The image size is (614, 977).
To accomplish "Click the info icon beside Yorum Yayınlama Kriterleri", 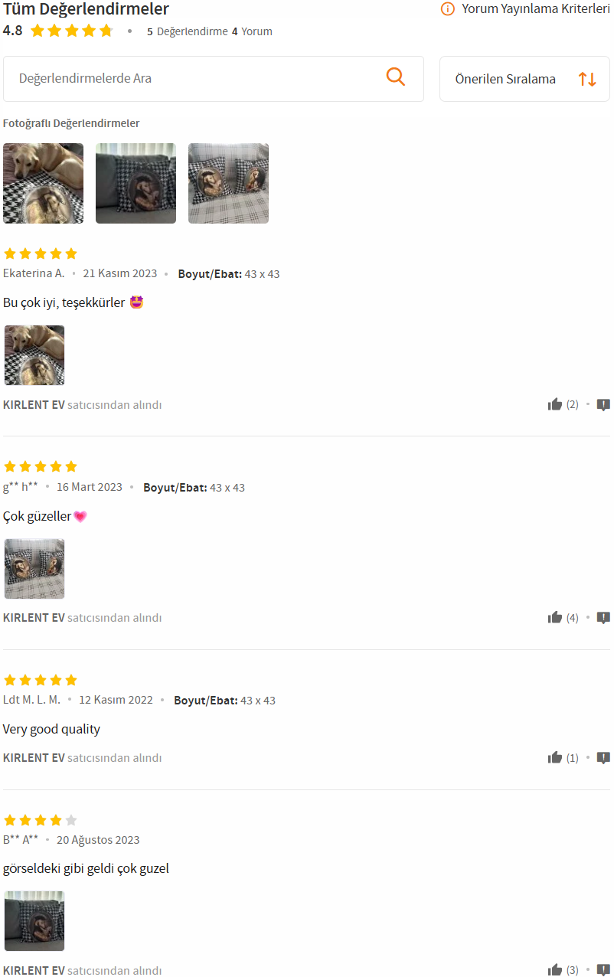I will pyautogui.click(x=448, y=8).
